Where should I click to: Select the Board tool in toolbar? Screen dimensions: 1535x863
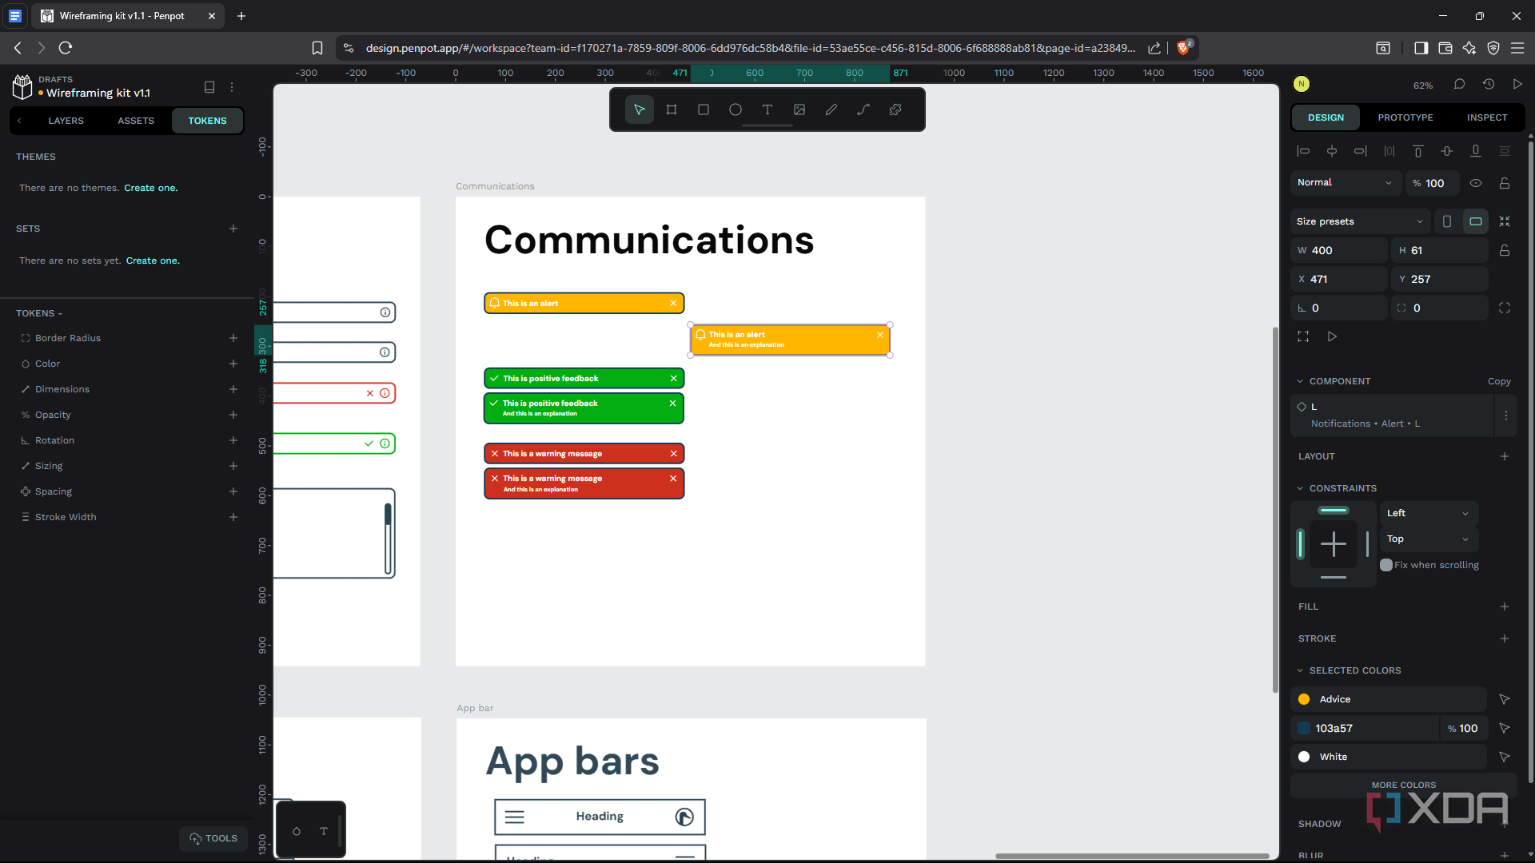click(672, 109)
